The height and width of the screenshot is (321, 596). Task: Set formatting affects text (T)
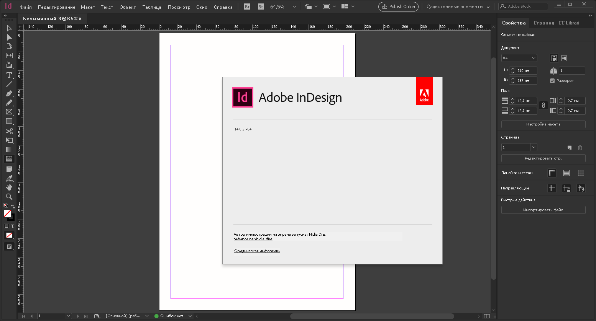point(12,226)
